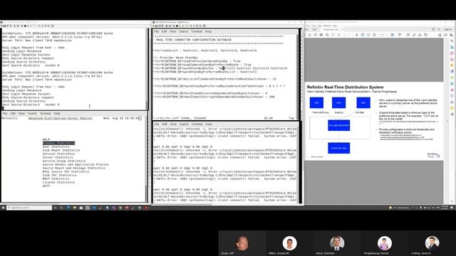Select 'Source Mount and Message Statistics' entry

[x=74, y=168]
